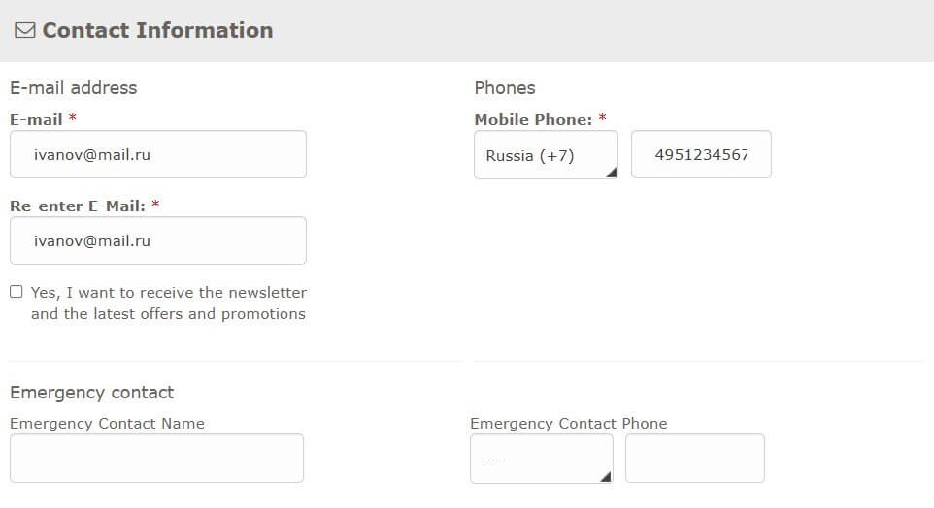
Task: Click the arrow on the emergency phone dropdown
Action: [605, 476]
